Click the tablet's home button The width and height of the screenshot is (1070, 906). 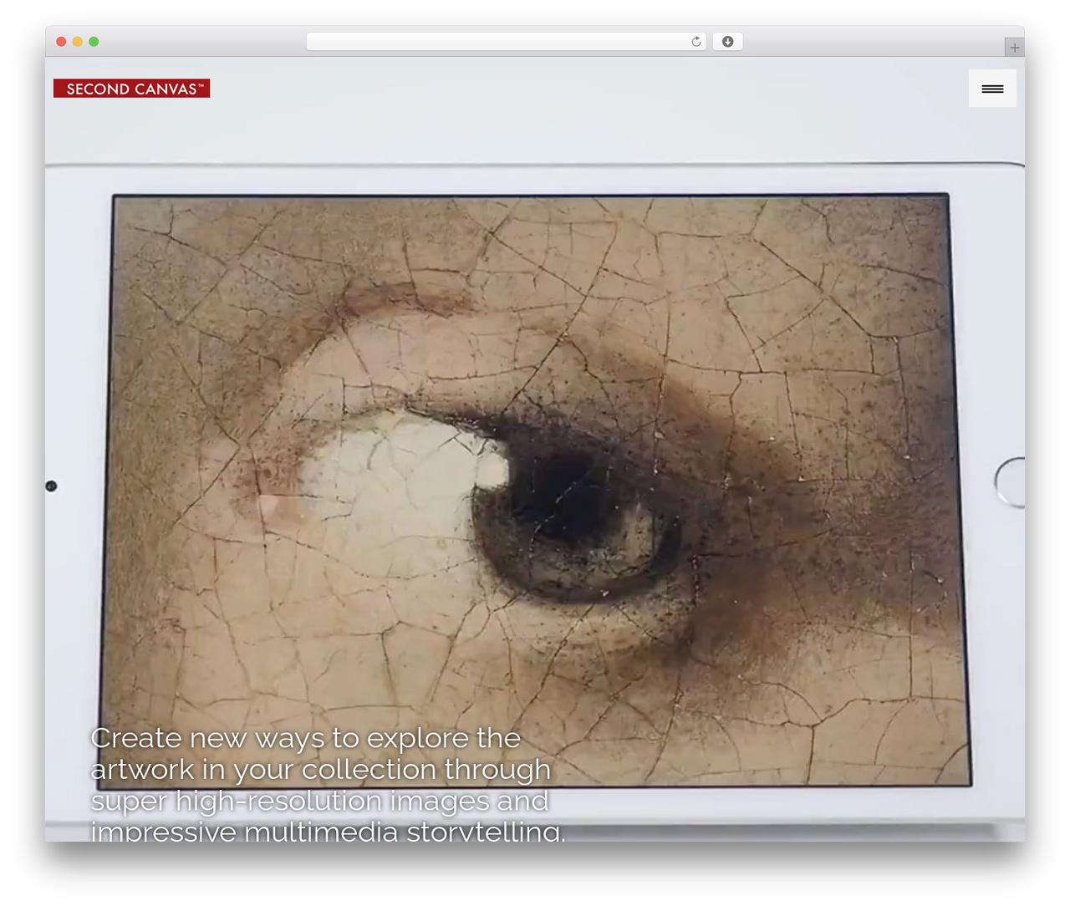(1010, 483)
